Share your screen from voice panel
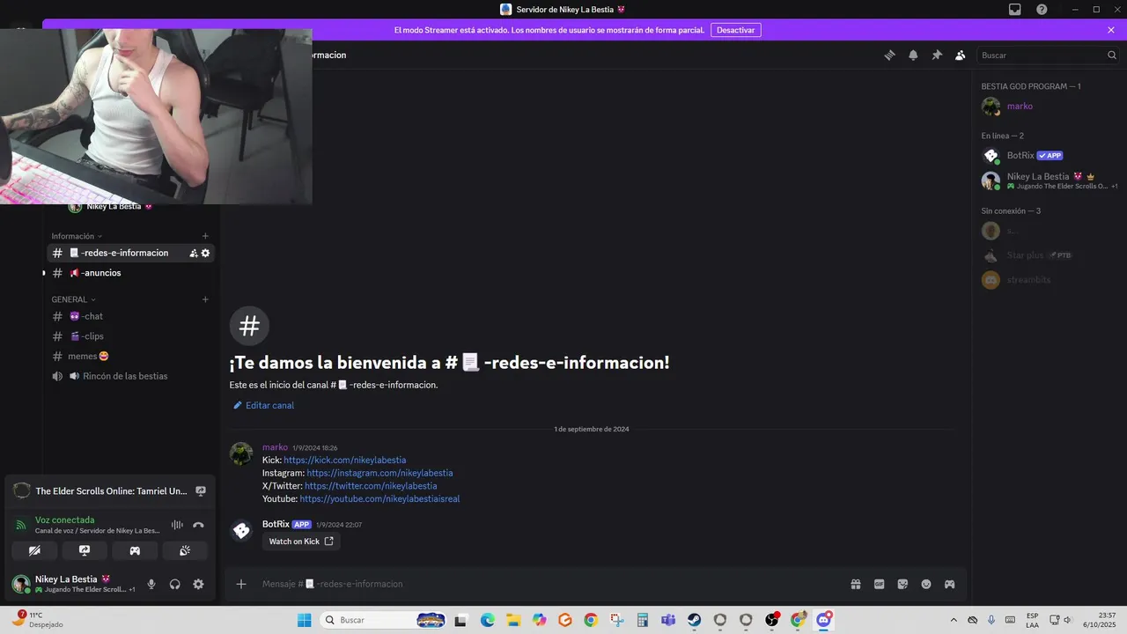This screenshot has width=1127, height=634. click(x=85, y=550)
